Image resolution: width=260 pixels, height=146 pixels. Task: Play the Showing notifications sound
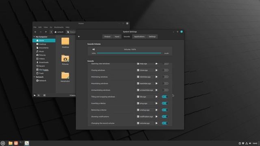pyautogui.click(x=156, y=116)
